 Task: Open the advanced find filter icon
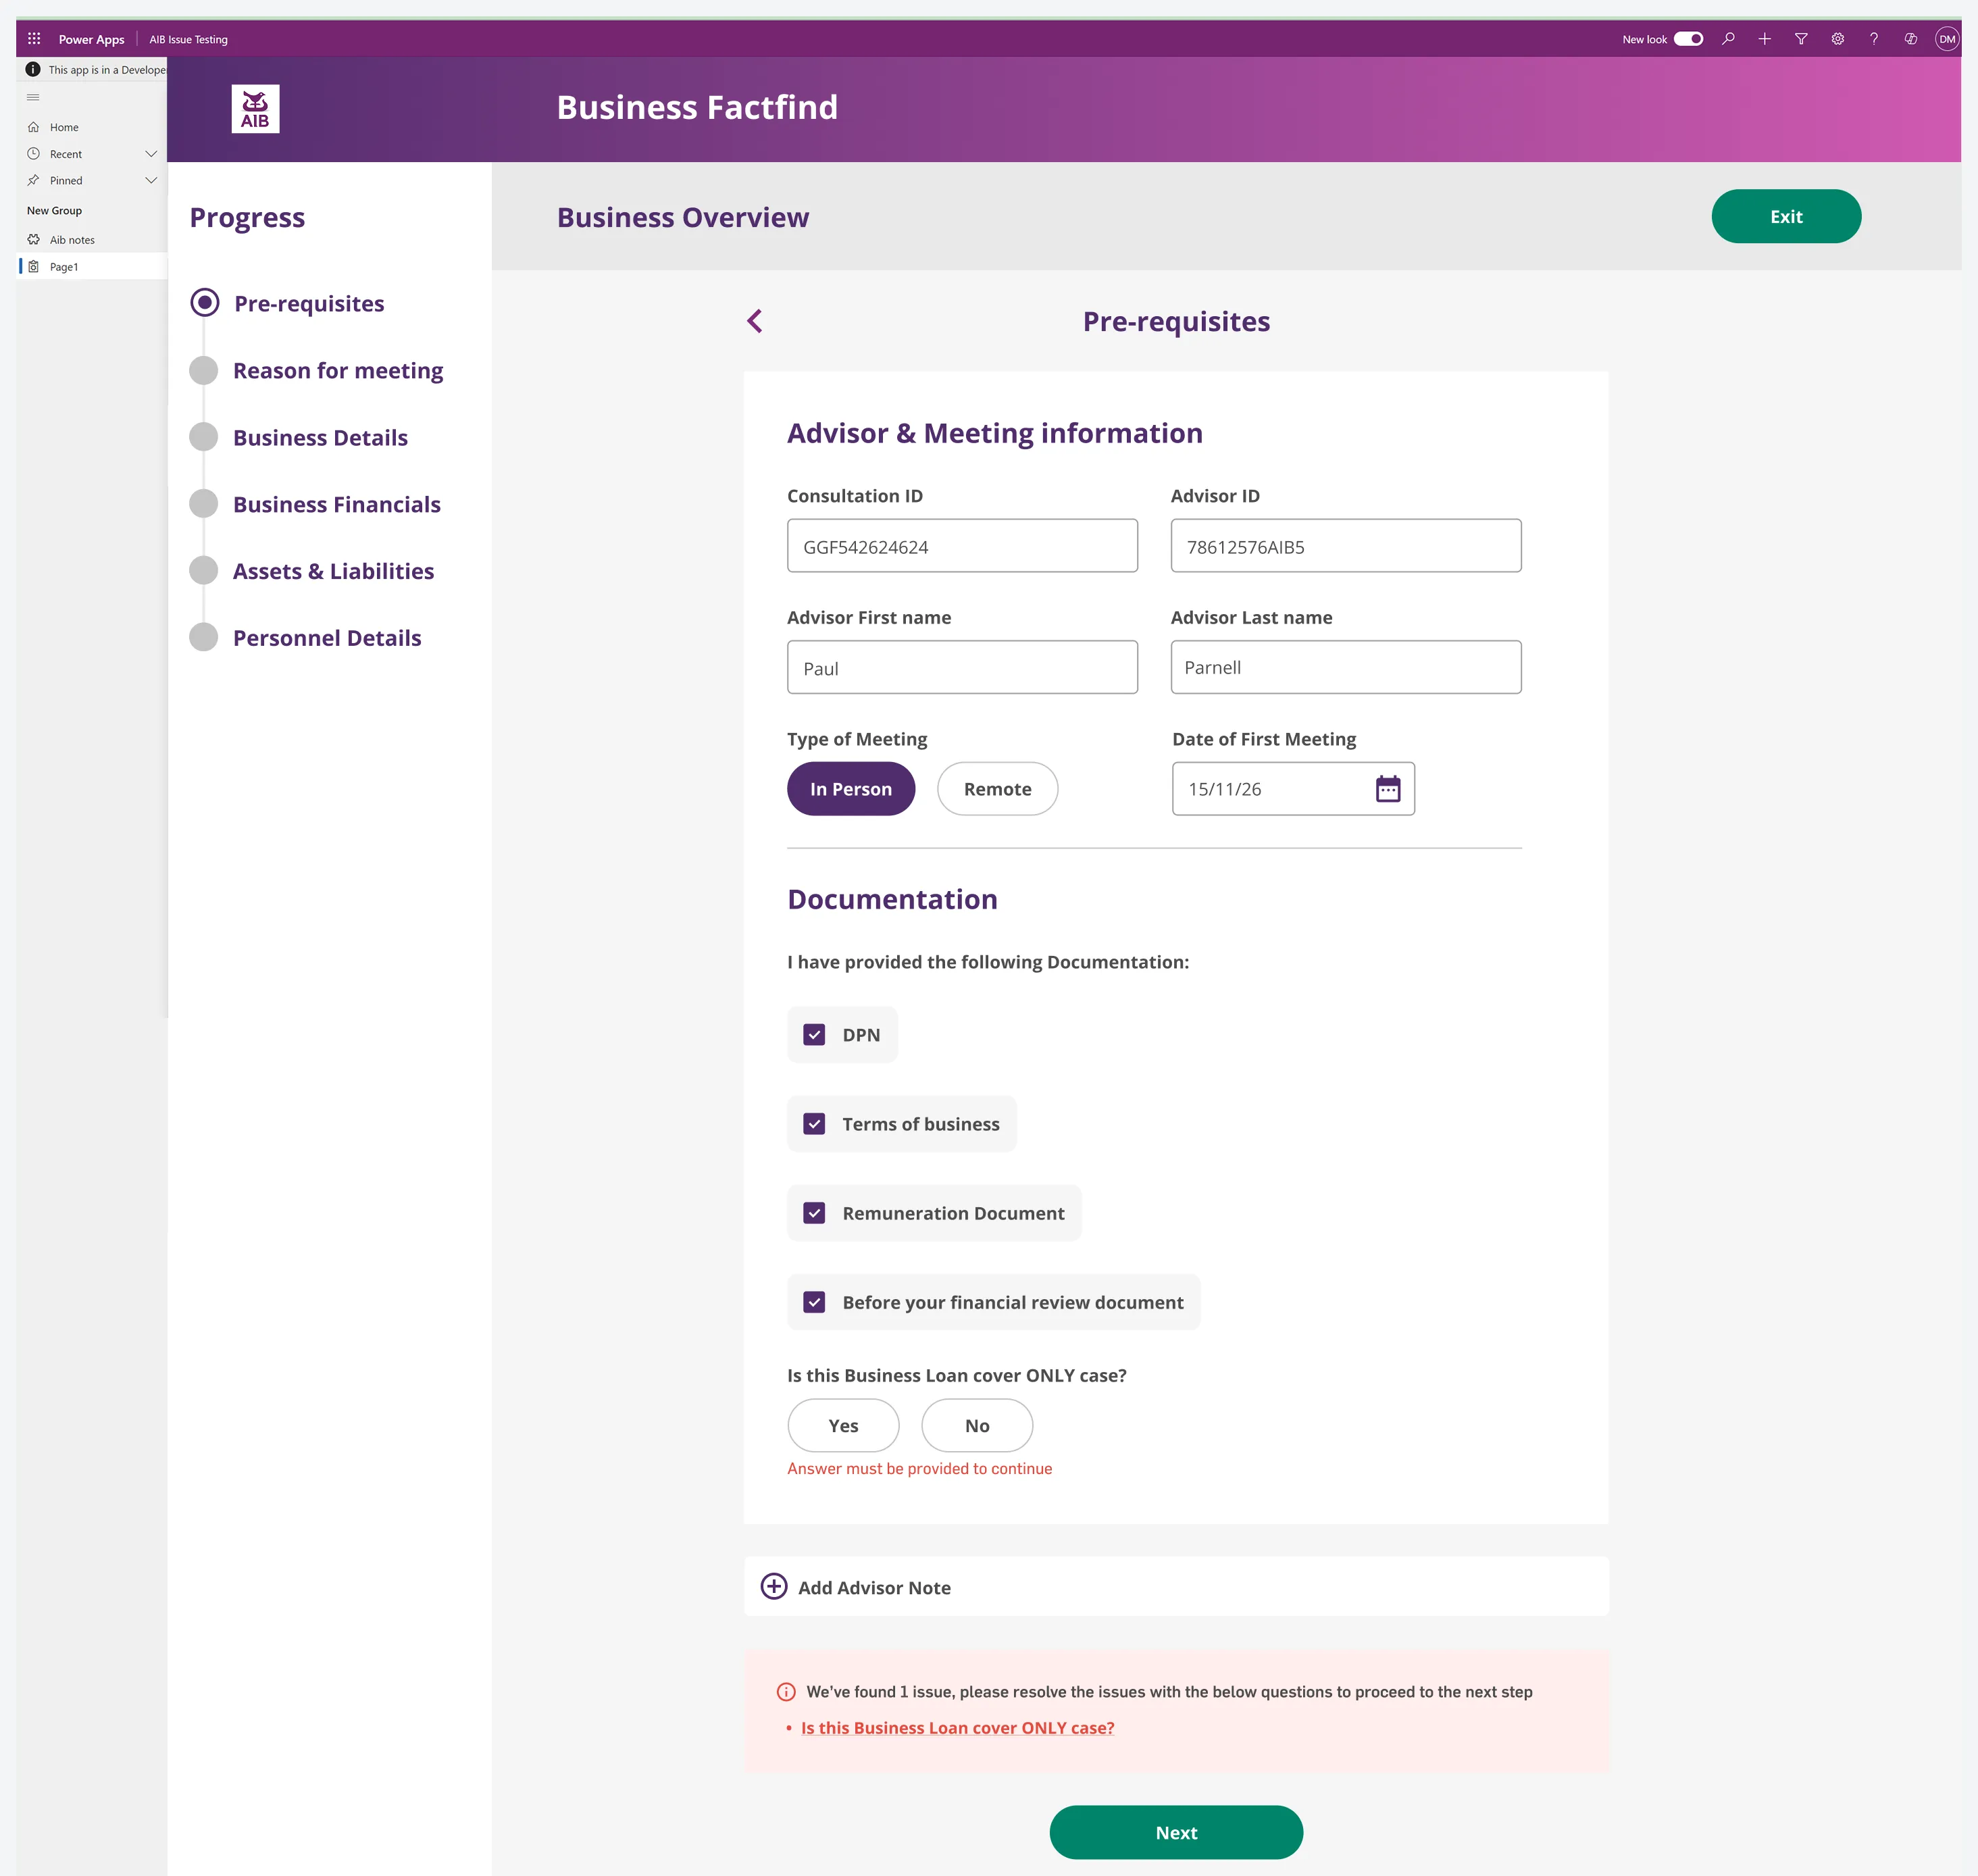click(x=1801, y=39)
